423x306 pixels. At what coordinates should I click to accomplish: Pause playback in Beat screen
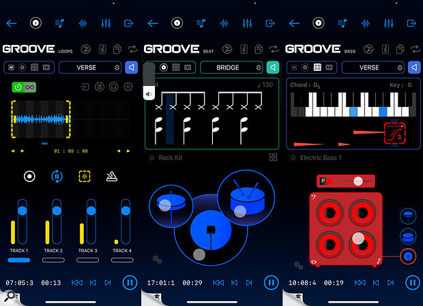(272, 283)
